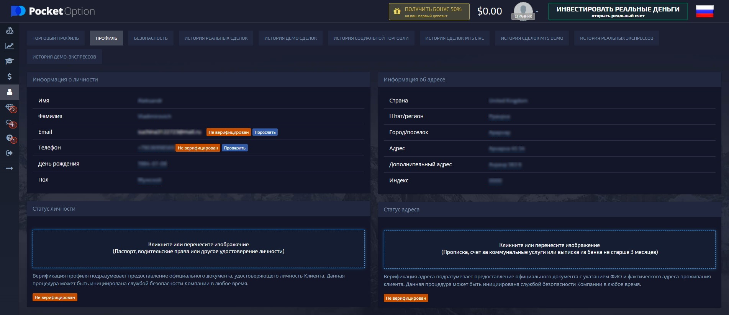Viewport: 729px width, 315px height.
Task: Click the identity document upload area
Action: pos(198,248)
